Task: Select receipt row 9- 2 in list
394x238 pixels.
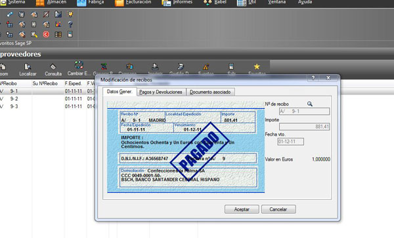Action: click(47, 99)
